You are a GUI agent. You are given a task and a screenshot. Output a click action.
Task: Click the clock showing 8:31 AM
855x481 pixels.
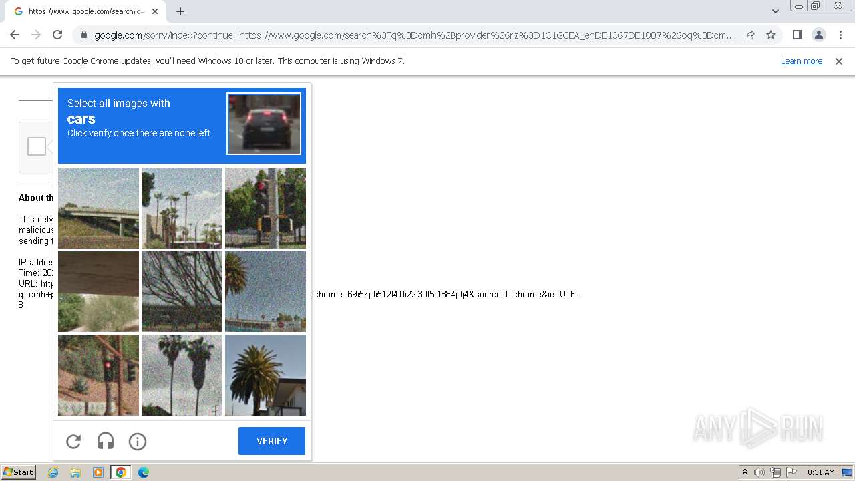point(821,472)
